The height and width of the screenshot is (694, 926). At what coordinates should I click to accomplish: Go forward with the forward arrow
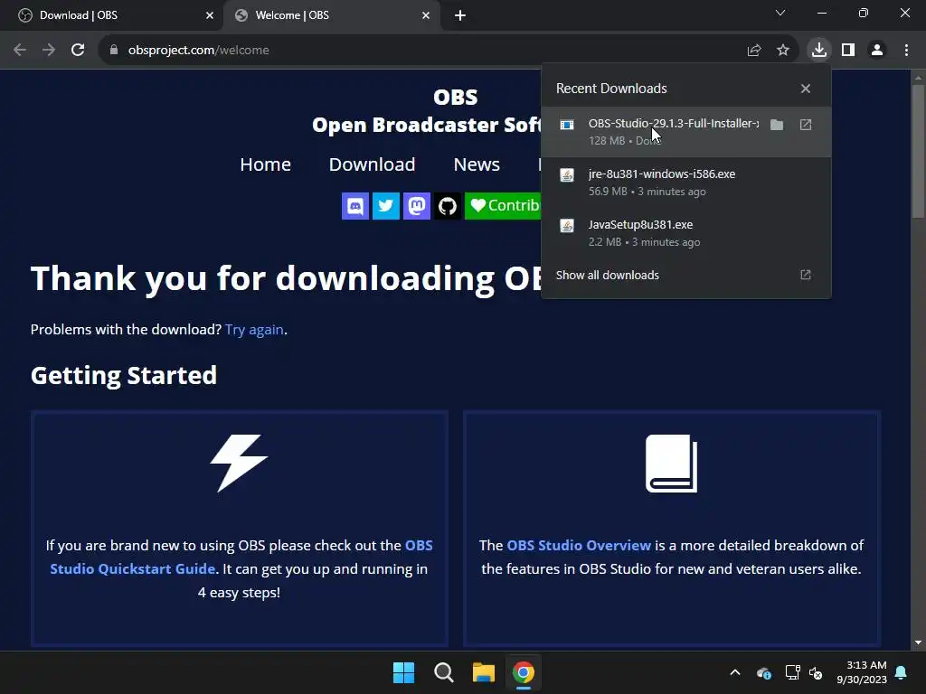coord(49,51)
